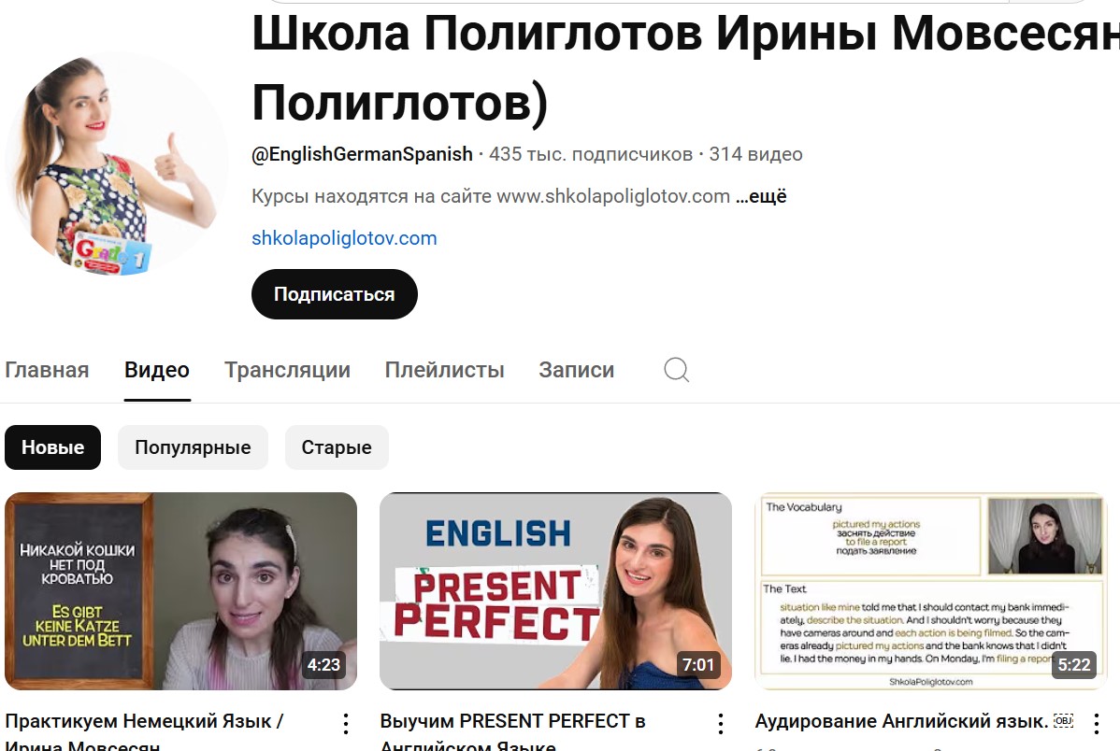Viewport: 1120px width, 751px height.
Task: Switch to the Главная tab
Action: (x=47, y=370)
